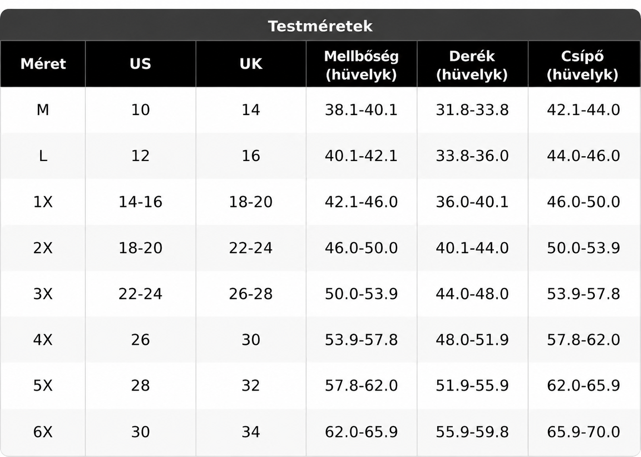Click the 6X size cell

(x=43, y=432)
